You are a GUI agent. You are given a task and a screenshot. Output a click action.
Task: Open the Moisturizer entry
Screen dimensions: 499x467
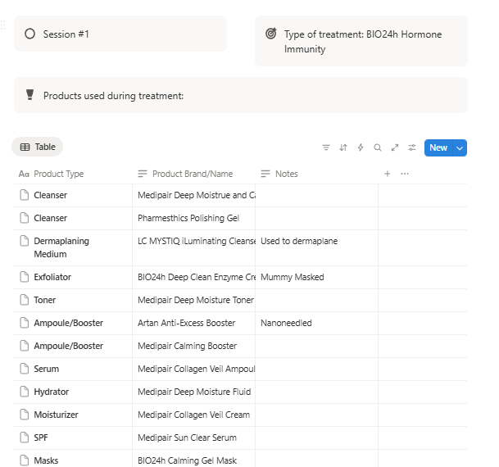tap(56, 415)
